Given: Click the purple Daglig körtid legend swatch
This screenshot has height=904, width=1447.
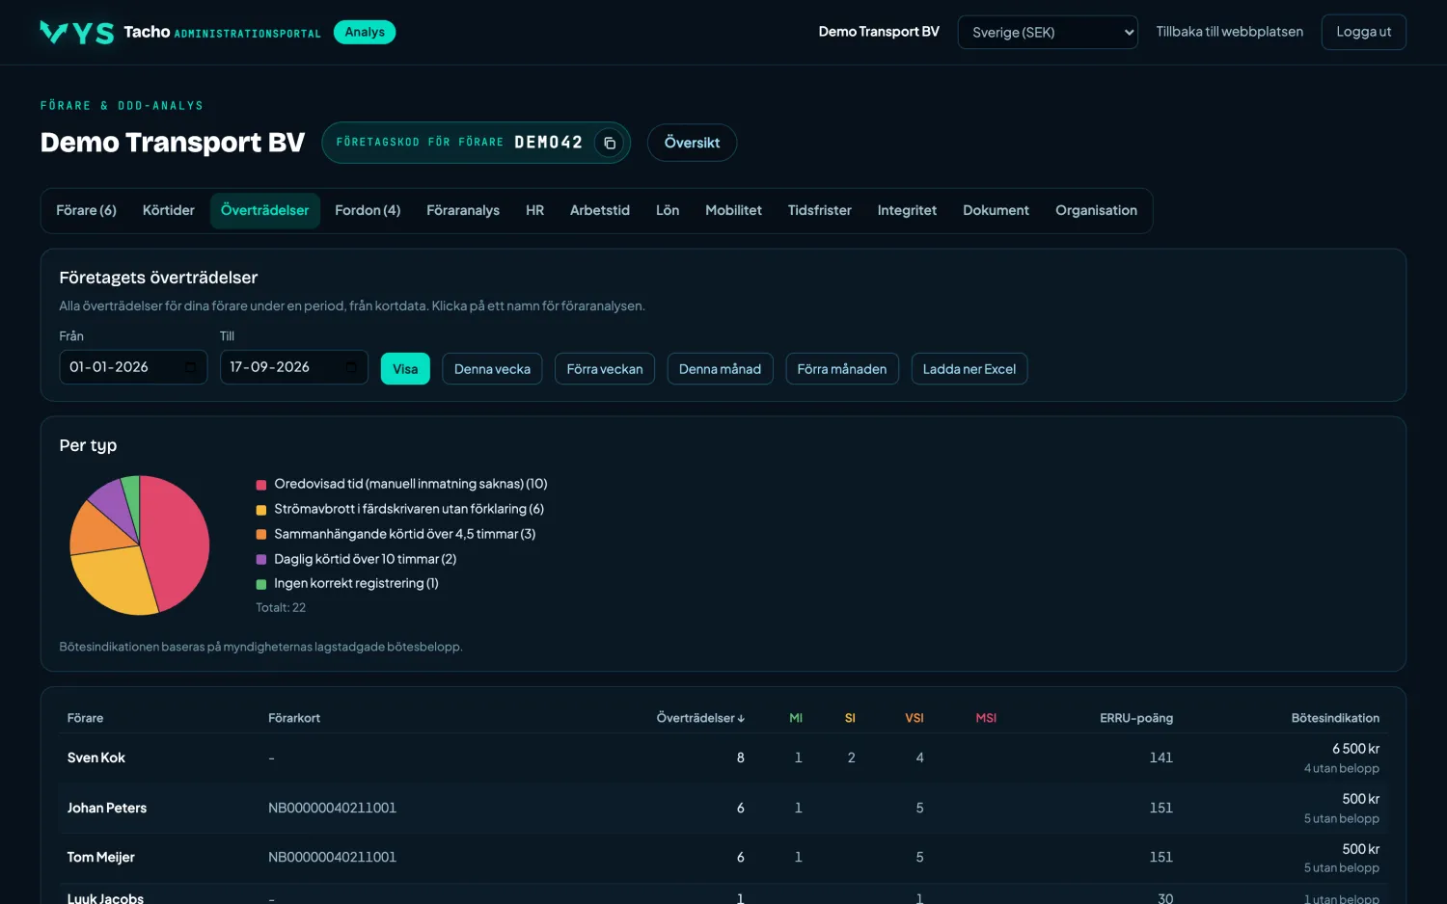Looking at the screenshot, I should [x=261, y=559].
